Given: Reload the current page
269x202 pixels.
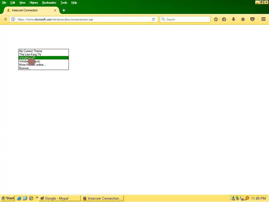Looking at the screenshot, I should pos(153,19).
